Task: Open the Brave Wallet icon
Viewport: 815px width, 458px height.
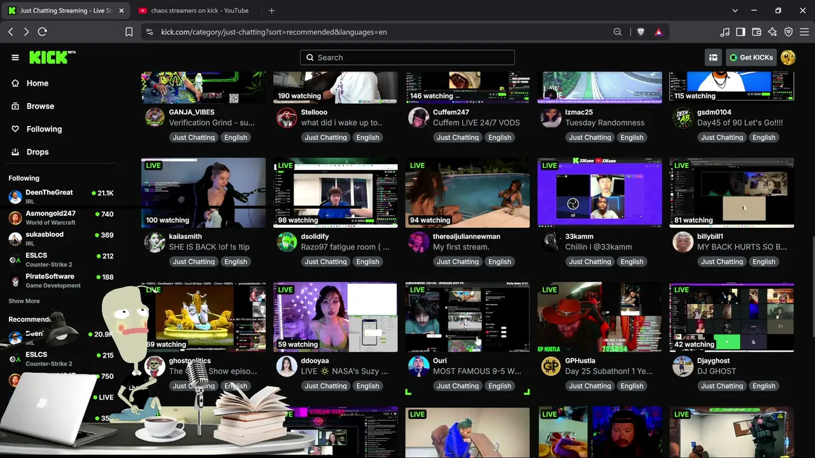Action: [756, 32]
